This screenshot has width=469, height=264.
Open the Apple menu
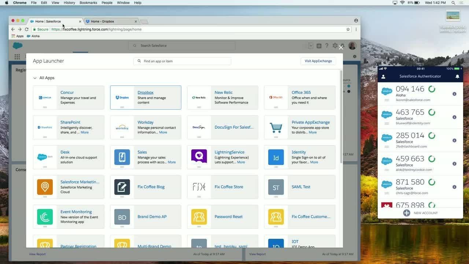point(6,3)
